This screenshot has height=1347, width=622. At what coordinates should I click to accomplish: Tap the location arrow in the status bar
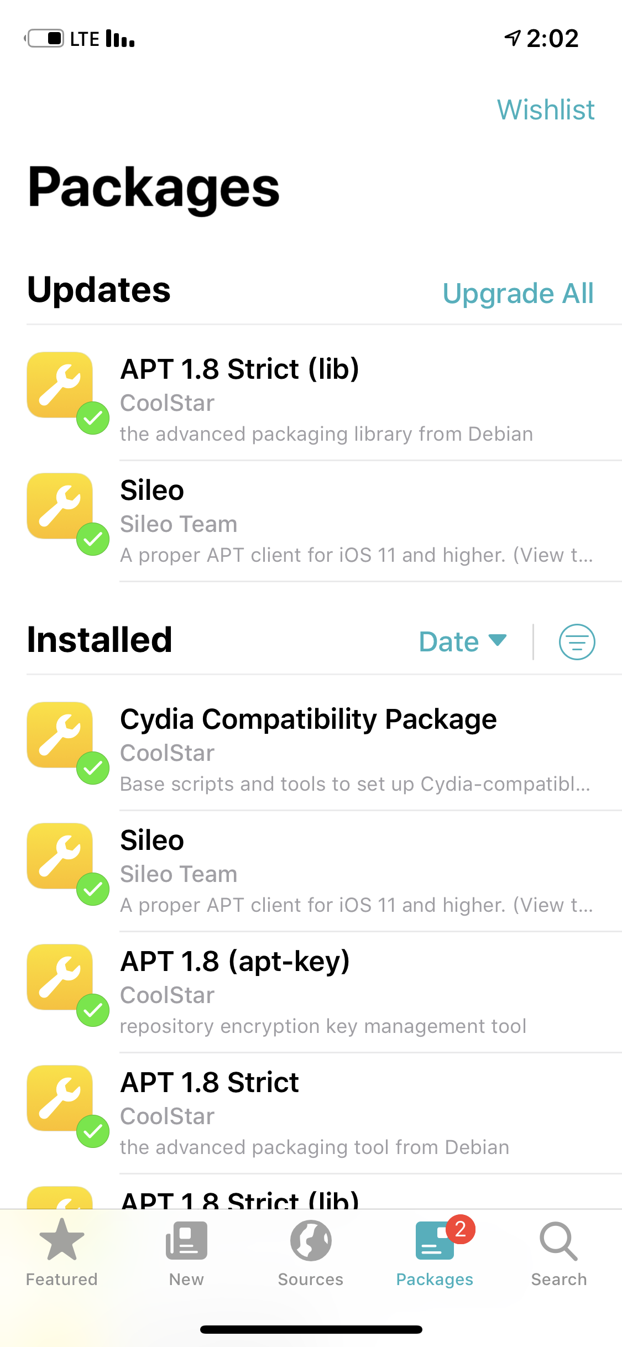513,38
